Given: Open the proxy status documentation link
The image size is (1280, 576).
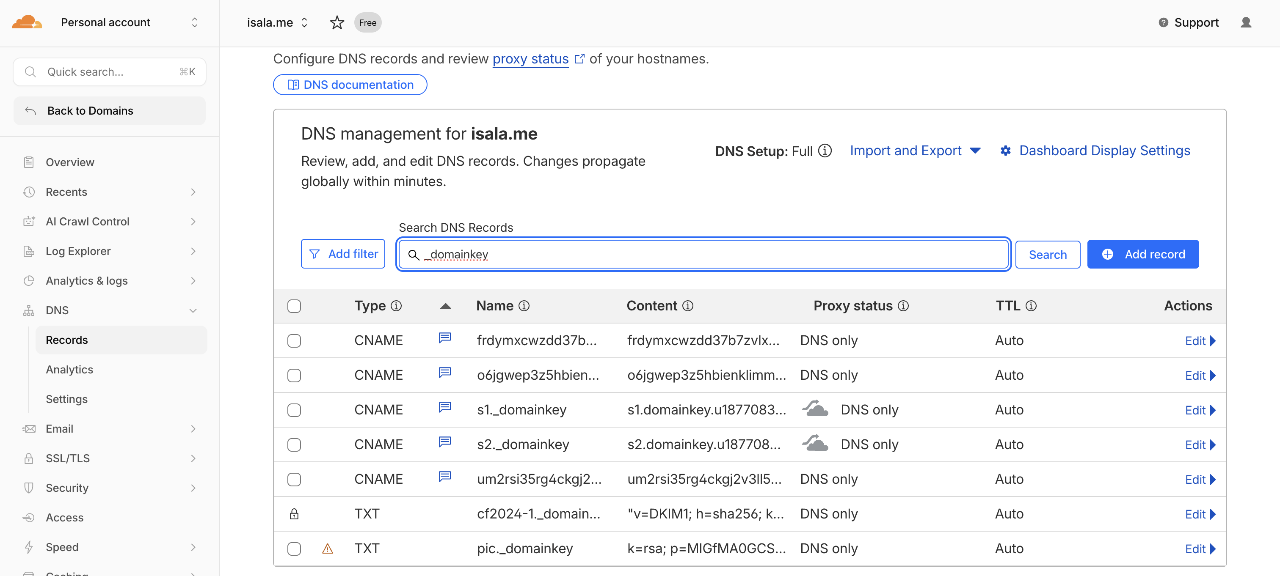Looking at the screenshot, I should coord(530,59).
